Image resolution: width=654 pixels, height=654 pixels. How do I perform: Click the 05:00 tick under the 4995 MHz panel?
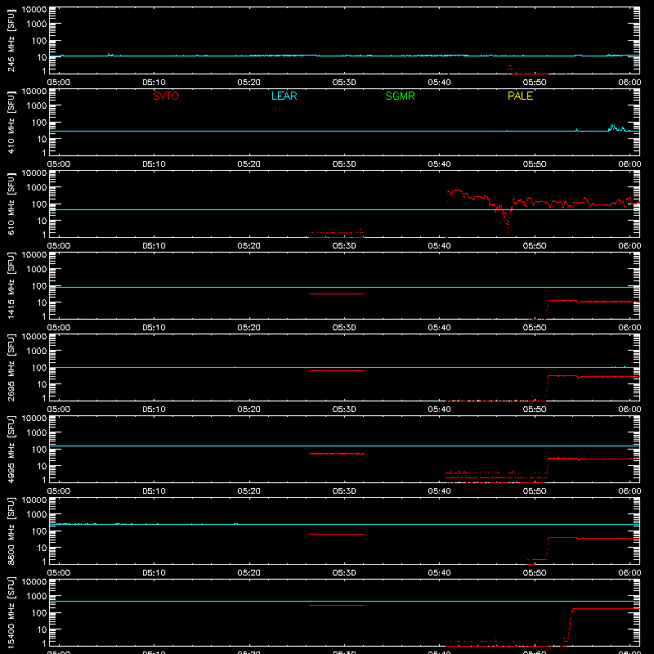(58, 491)
